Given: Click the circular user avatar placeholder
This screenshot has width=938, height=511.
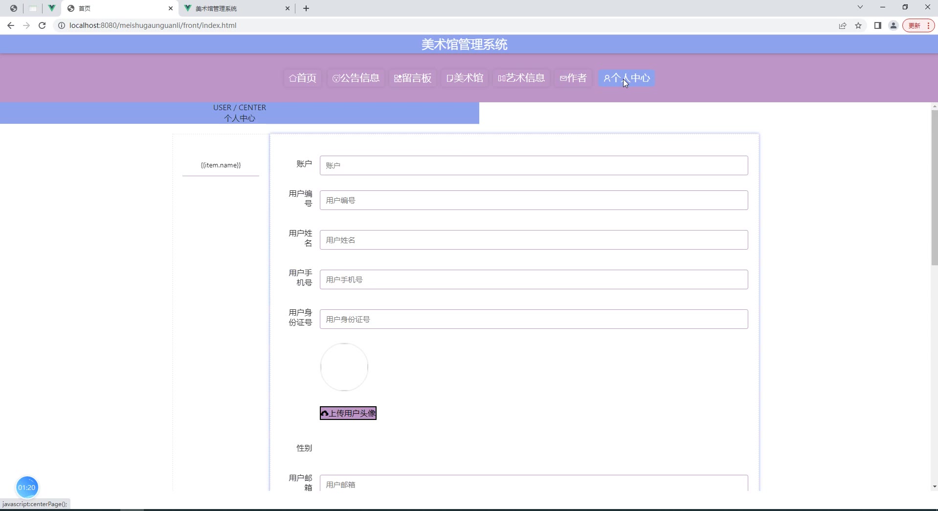Looking at the screenshot, I should point(344,367).
